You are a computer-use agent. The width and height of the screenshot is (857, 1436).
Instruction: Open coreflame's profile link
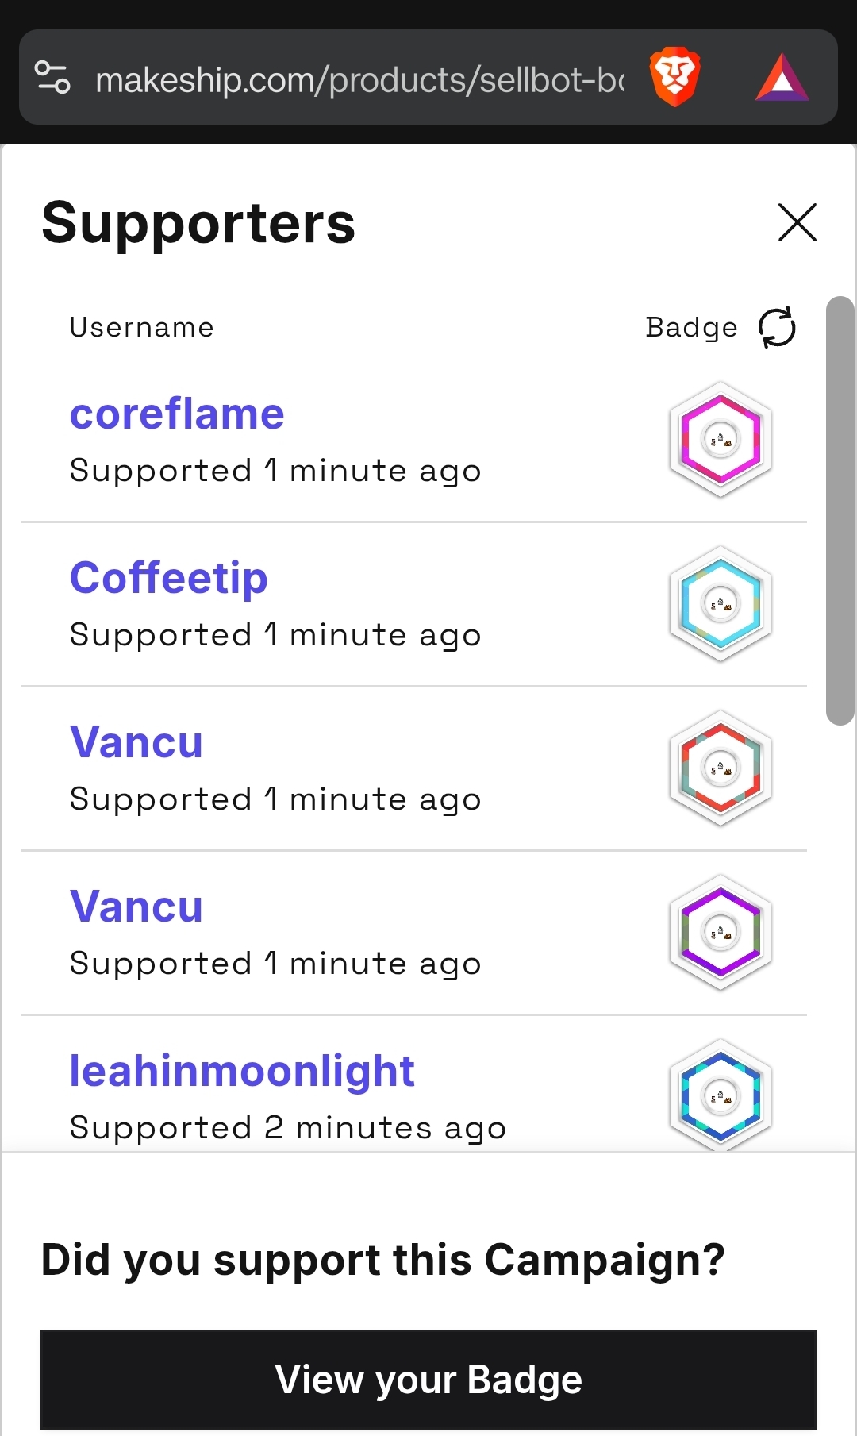tap(177, 414)
